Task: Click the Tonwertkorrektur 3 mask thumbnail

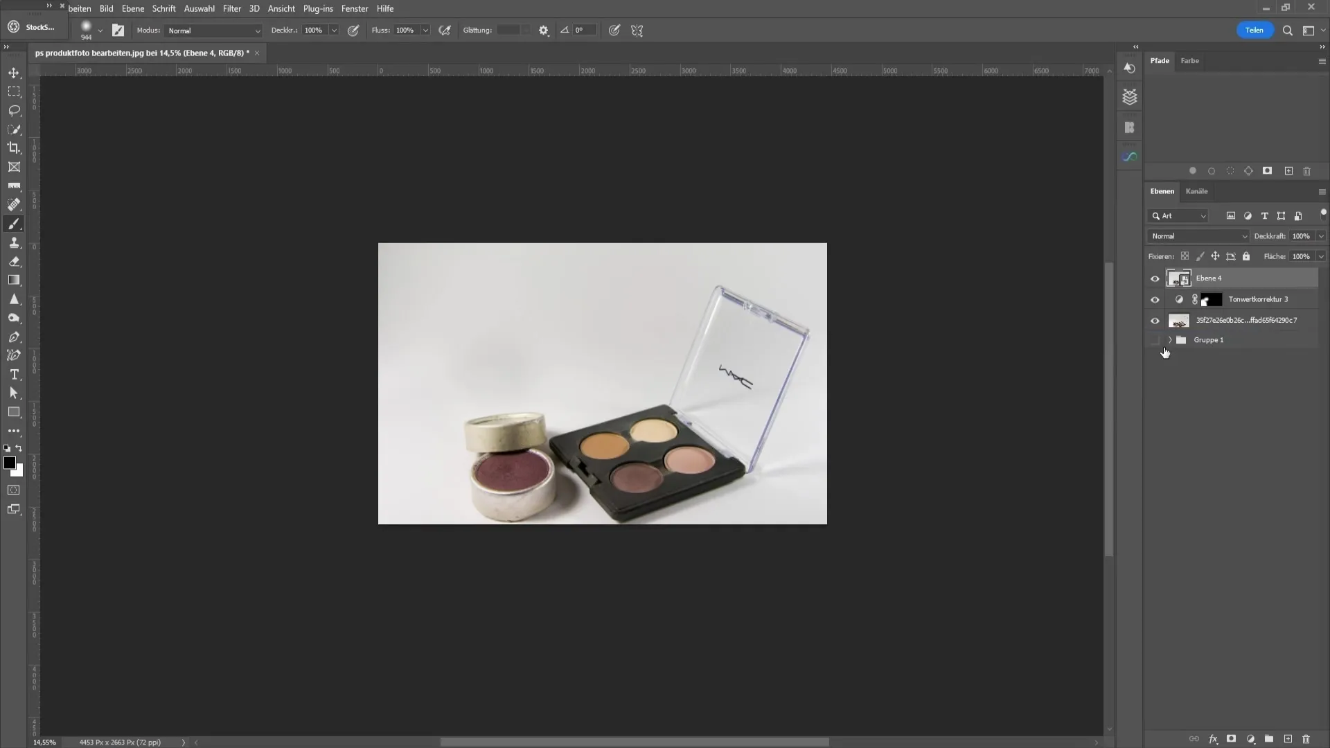Action: coord(1212,300)
